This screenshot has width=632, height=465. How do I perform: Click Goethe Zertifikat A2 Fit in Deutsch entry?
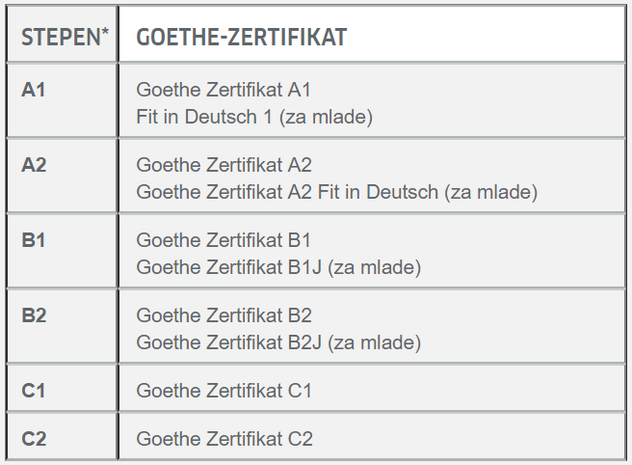[x=337, y=192]
